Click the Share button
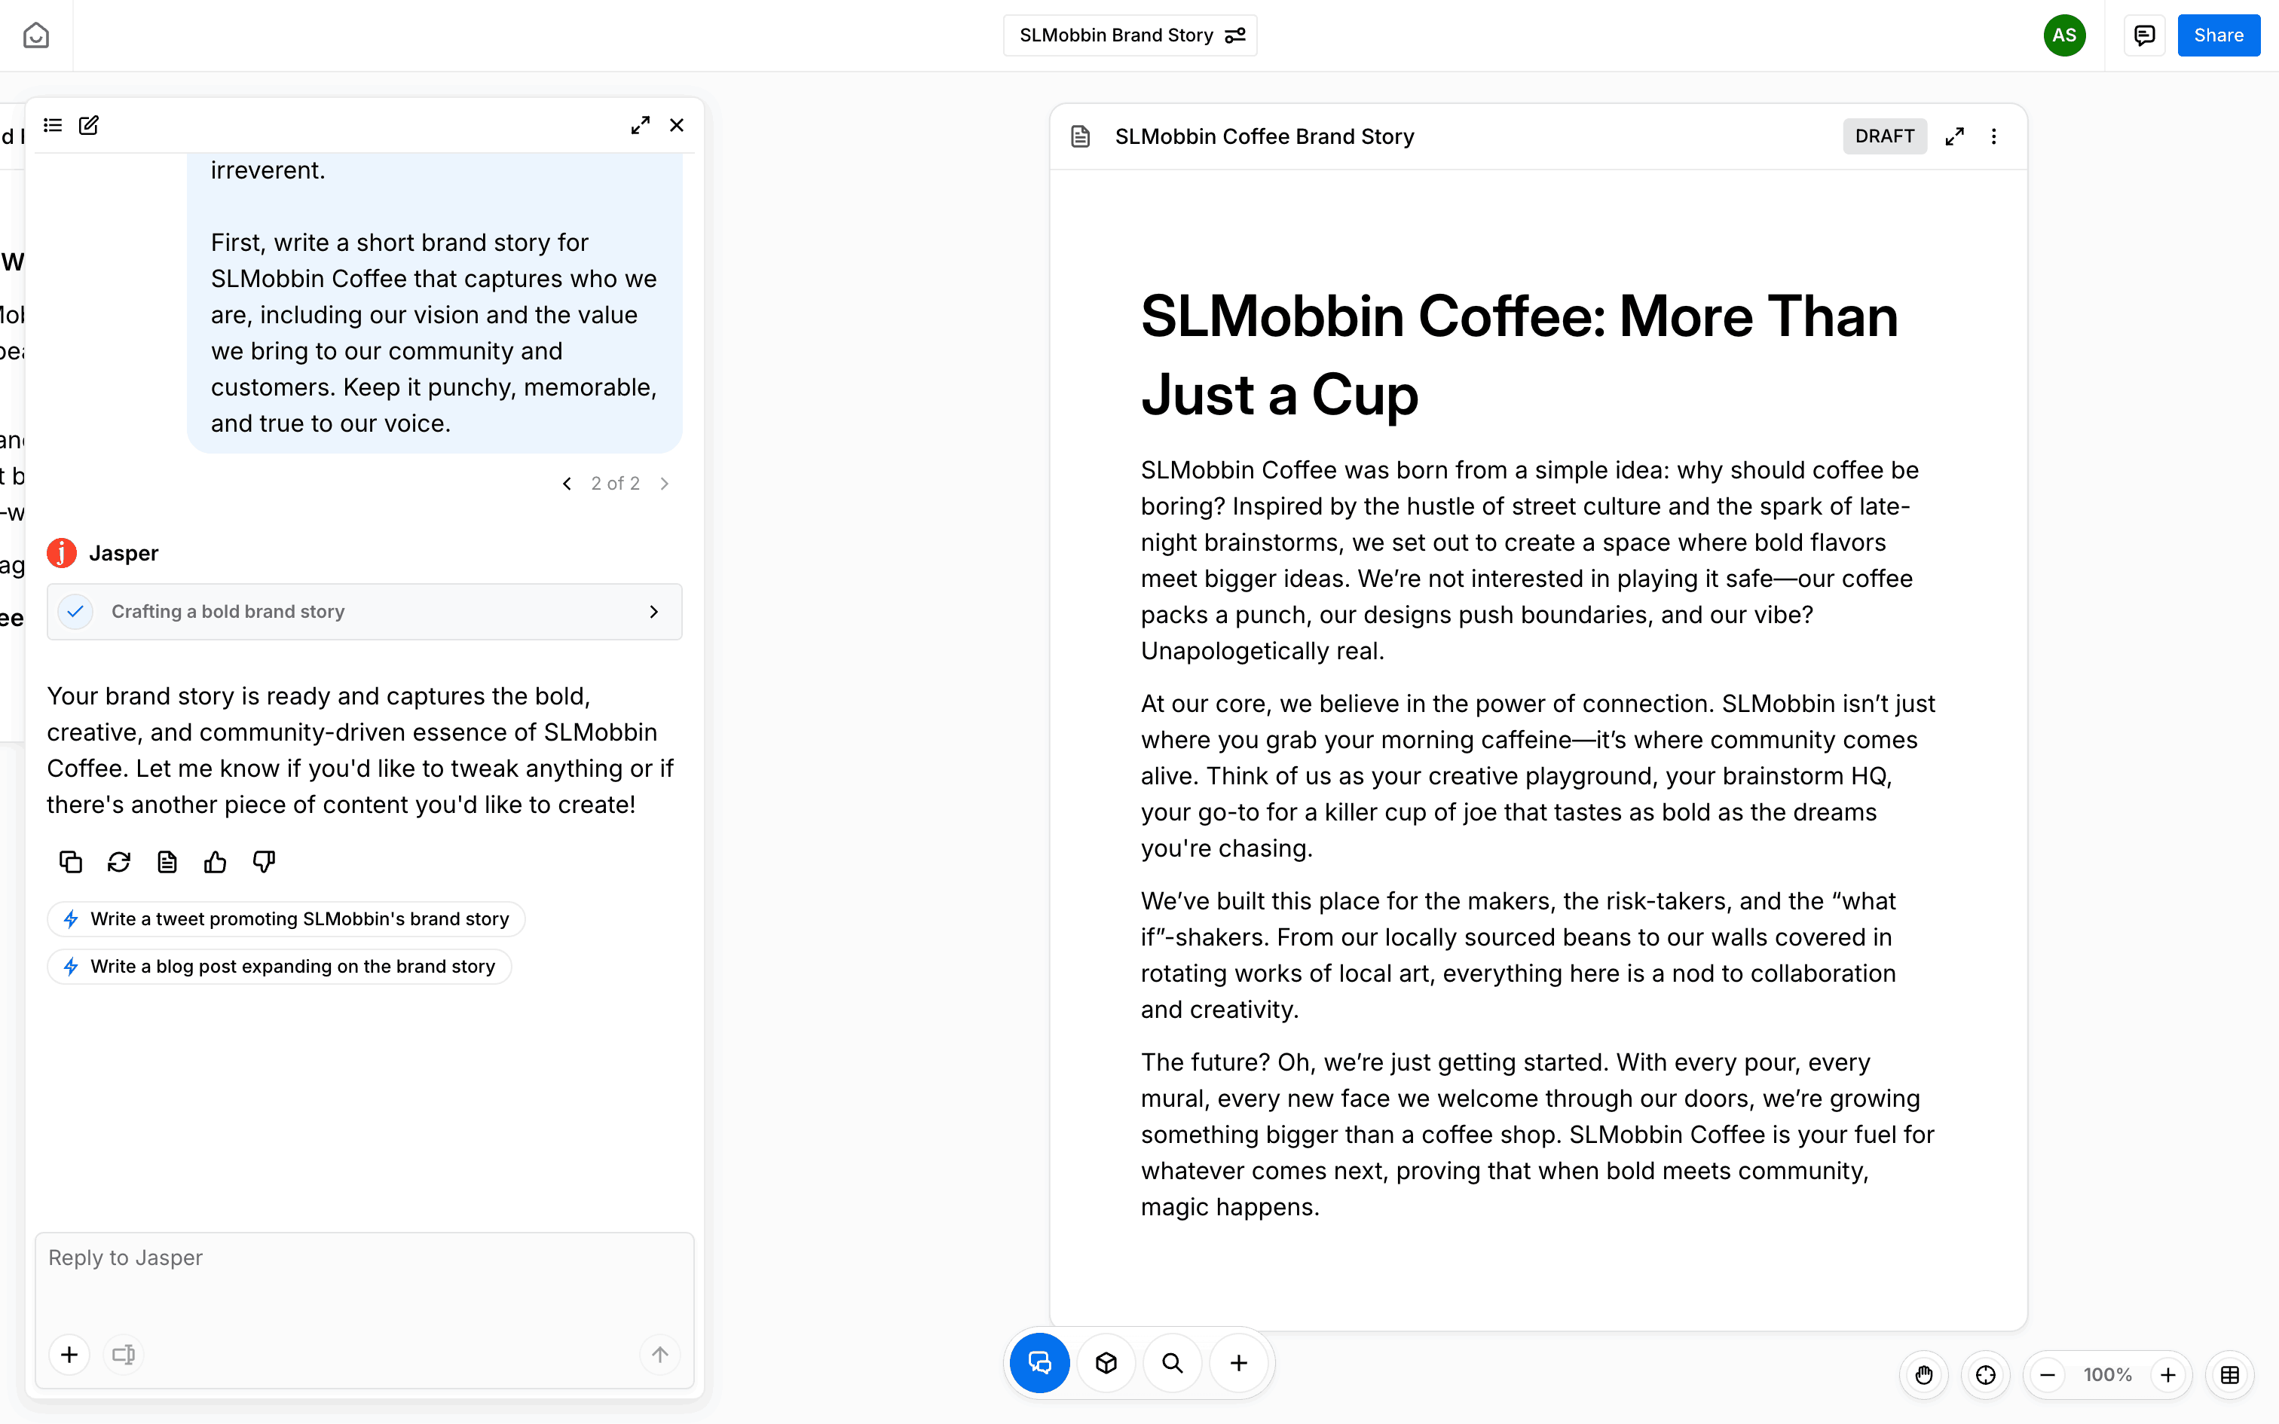 (2218, 36)
